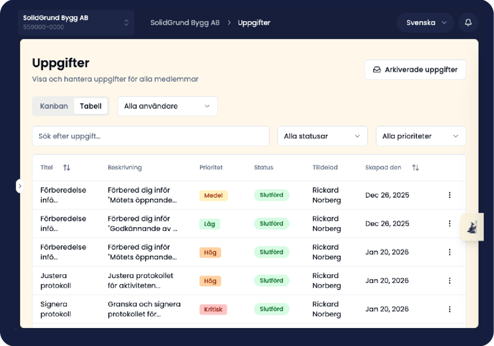The height and width of the screenshot is (346, 494).
Task: Open the Alla prioriteter filter
Action: coord(421,136)
